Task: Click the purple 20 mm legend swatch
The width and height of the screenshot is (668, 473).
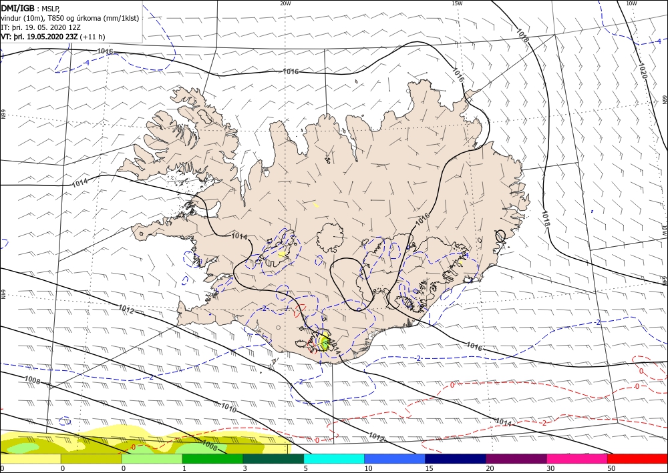Action: 516,458
